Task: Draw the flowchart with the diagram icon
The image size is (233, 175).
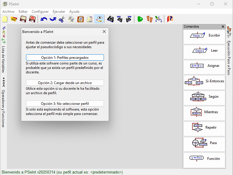Action: (x=159, y=19)
